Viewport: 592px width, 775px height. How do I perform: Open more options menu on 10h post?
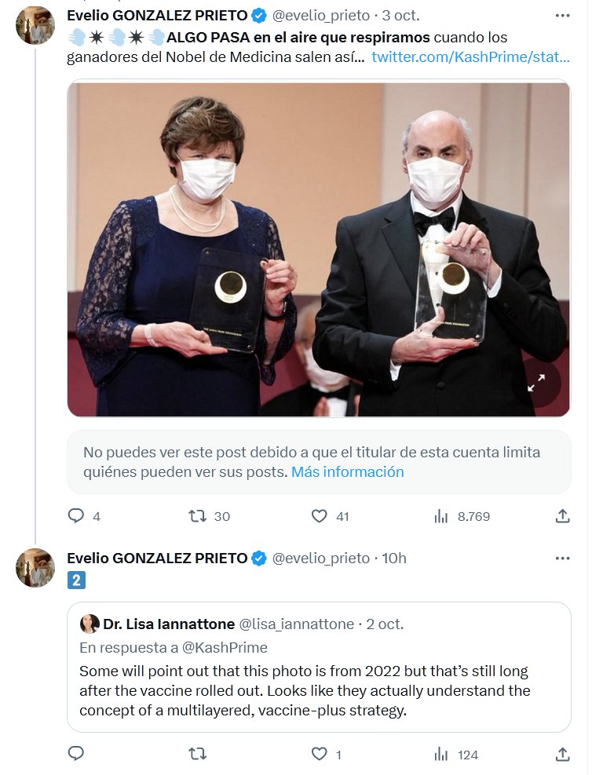tap(562, 558)
